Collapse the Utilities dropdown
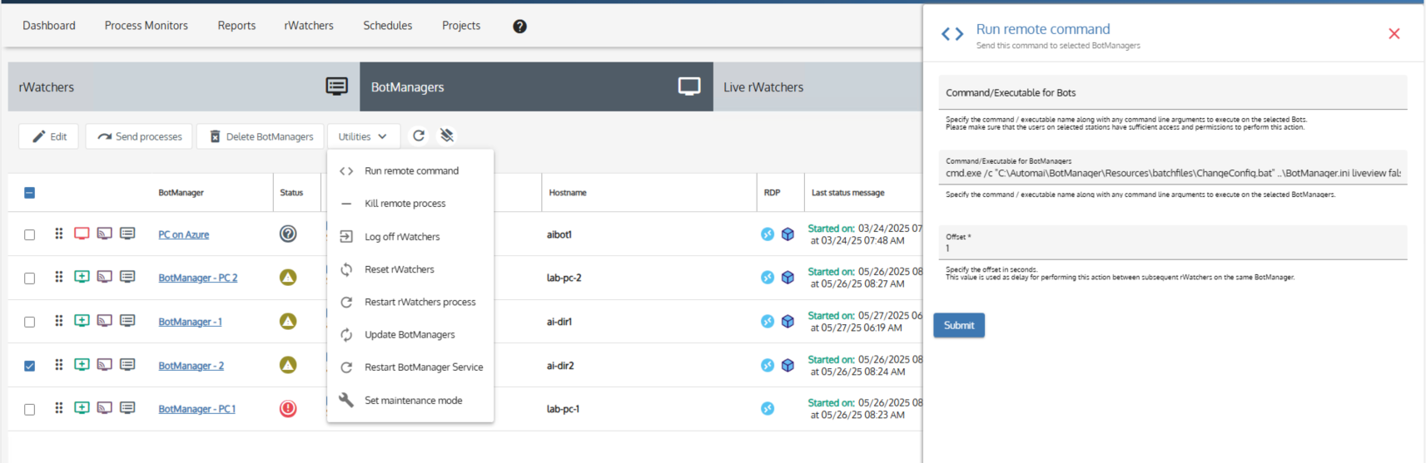1426x463 pixels. [363, 136]
